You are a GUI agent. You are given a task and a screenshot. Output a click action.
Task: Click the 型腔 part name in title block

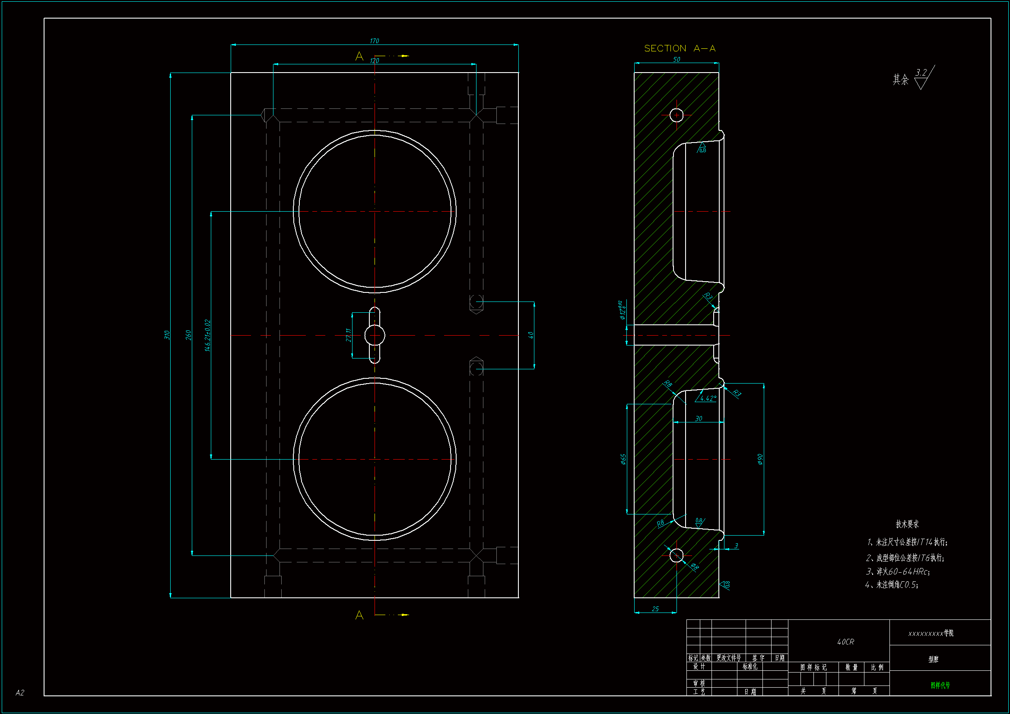click(933, 659)
